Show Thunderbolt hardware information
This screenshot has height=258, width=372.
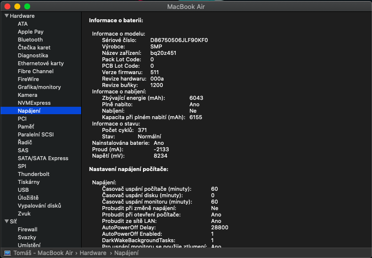(34, 174)
